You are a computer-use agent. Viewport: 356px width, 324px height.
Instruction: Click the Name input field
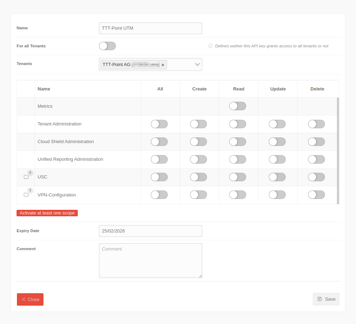[150, 28]
